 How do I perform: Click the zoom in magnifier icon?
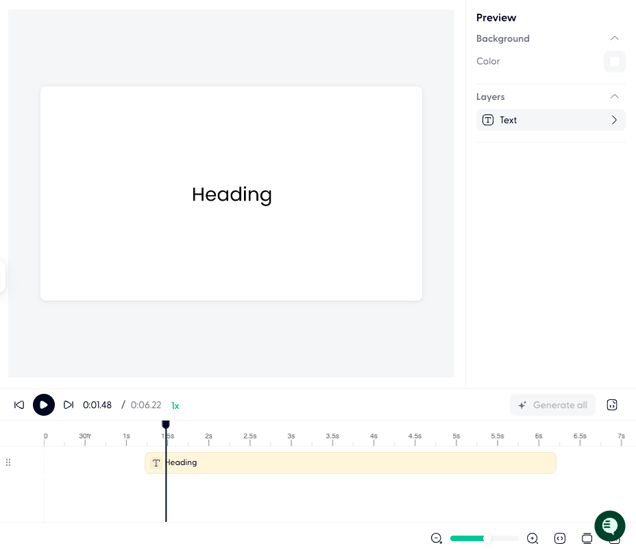(533, 538)
